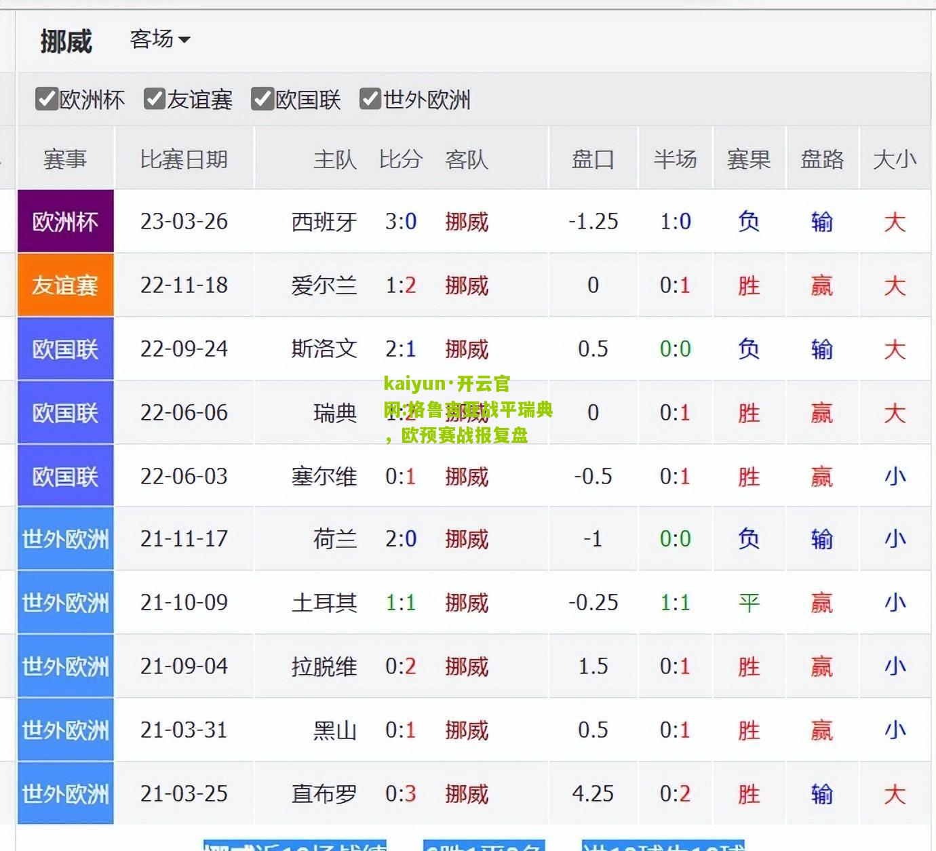
Task: Click the 赛果 column header
Action: click(x=749, y=159)
